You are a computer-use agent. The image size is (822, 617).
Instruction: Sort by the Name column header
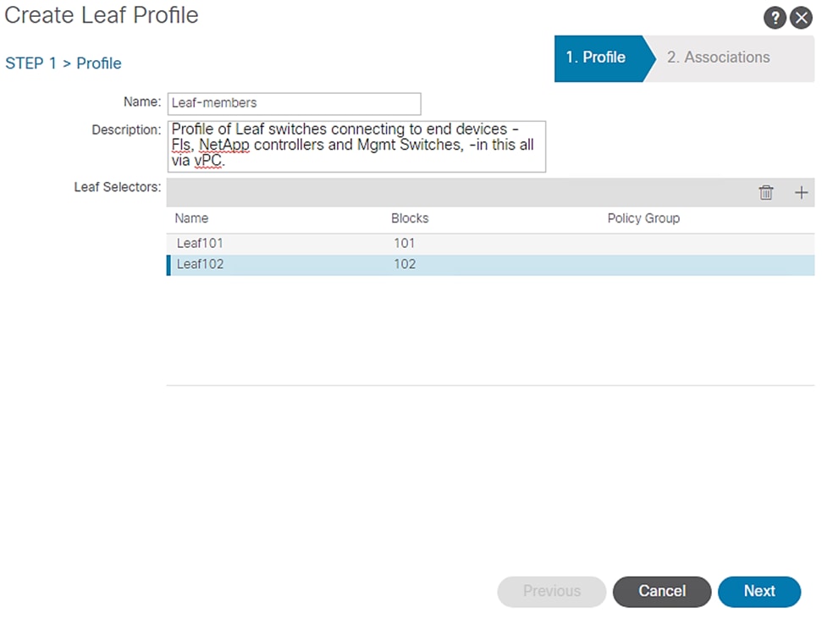point(191,218)
